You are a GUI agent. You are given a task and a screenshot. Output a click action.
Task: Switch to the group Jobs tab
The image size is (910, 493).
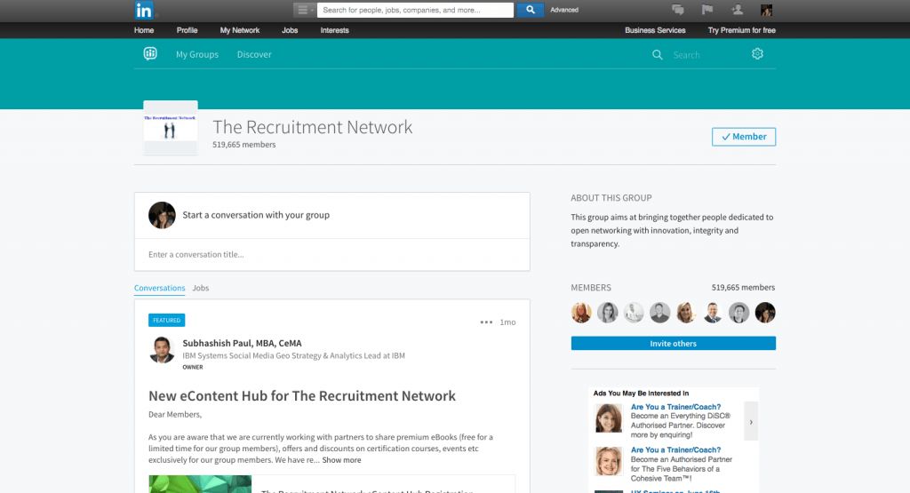click(201, 289)
